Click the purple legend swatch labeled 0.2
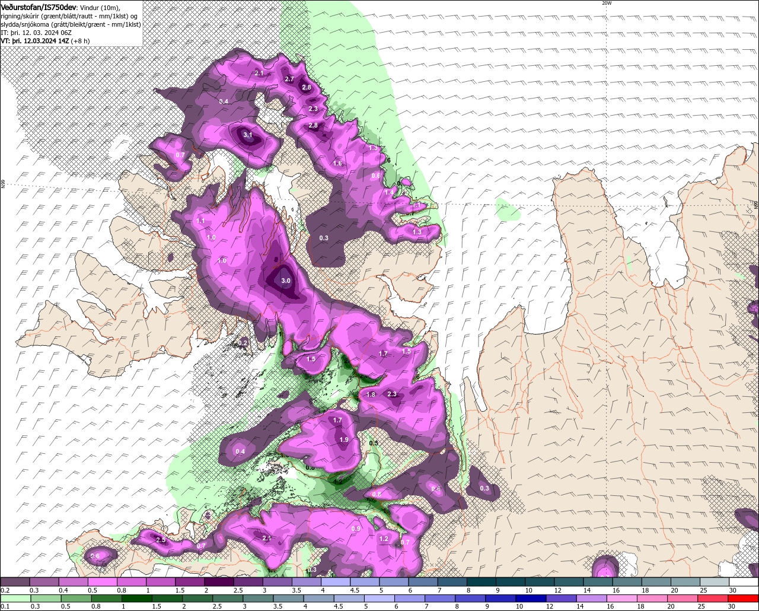Screen dimensions: 759x611 pyautogui.click(x=15, y=582)
